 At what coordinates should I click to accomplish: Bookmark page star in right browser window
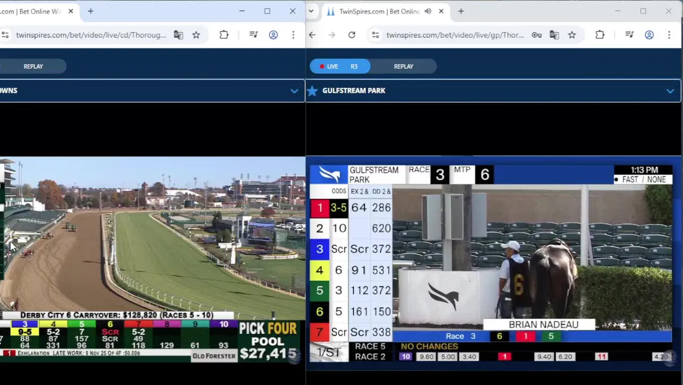(x=572, y=35)
